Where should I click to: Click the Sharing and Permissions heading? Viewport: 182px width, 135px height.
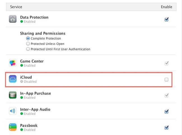click(43, 33)
